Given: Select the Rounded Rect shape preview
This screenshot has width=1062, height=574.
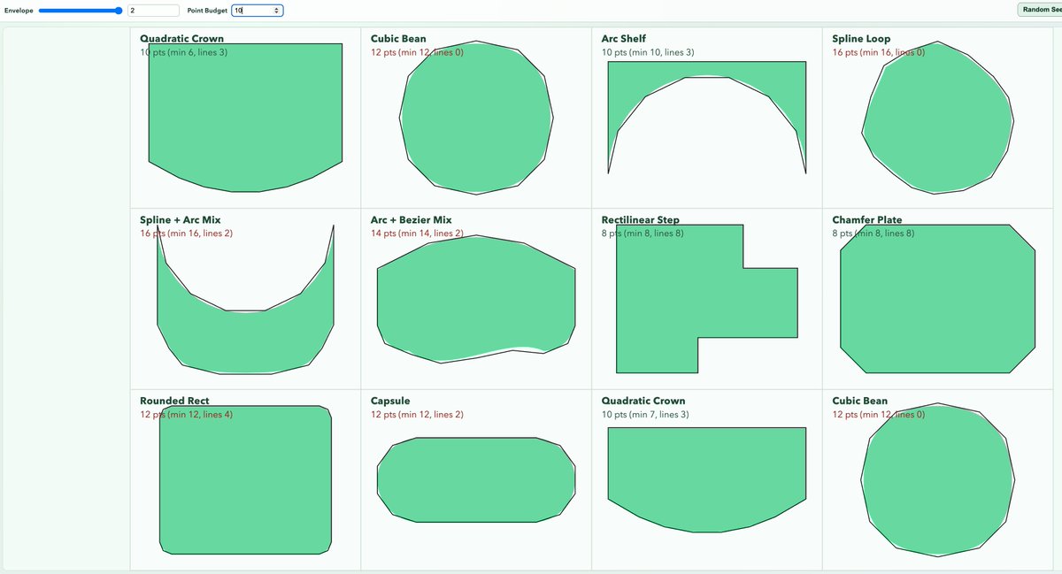Looking at the screenshot, I should (x=245, y=482).
